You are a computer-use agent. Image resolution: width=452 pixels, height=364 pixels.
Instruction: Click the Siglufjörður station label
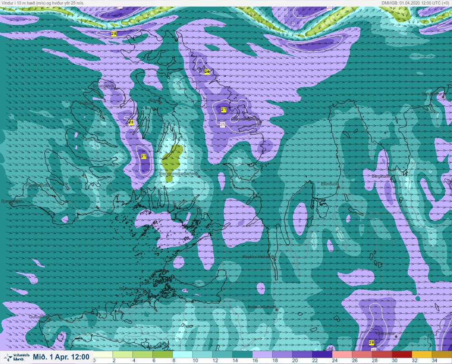point(432,94)
